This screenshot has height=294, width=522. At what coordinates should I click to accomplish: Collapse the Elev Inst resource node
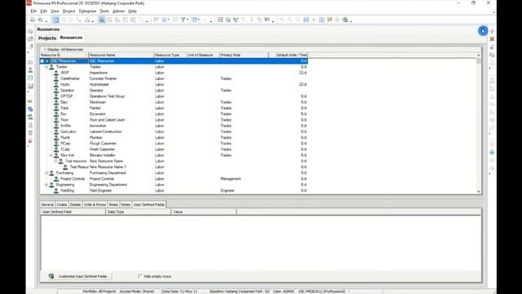(51, 155)
